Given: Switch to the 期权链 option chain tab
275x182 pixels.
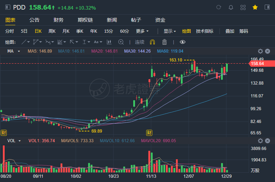Looking at the screenshot, I should 85,20.
